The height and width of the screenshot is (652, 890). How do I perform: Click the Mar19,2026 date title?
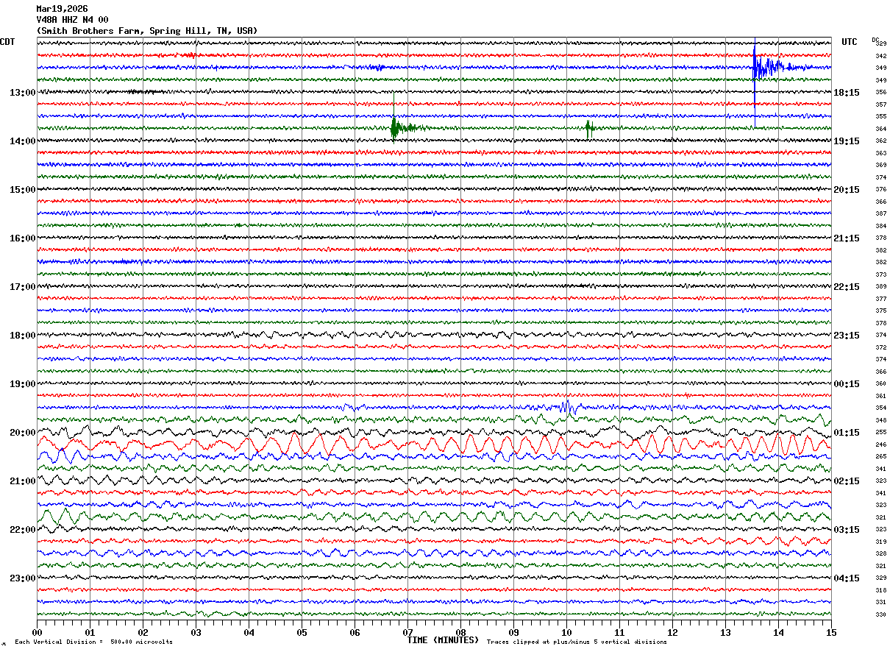coord(62,9)
